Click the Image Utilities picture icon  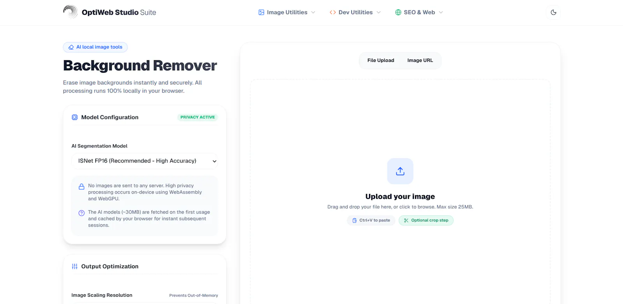click(261, 12)
